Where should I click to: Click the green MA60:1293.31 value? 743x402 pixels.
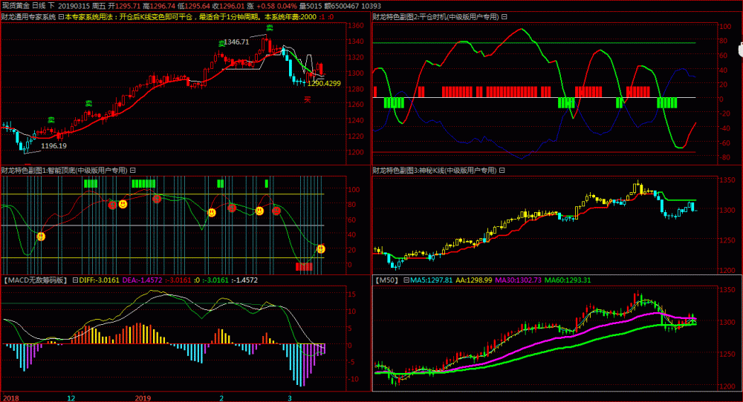pyautogui.click(x=567, y=280)
